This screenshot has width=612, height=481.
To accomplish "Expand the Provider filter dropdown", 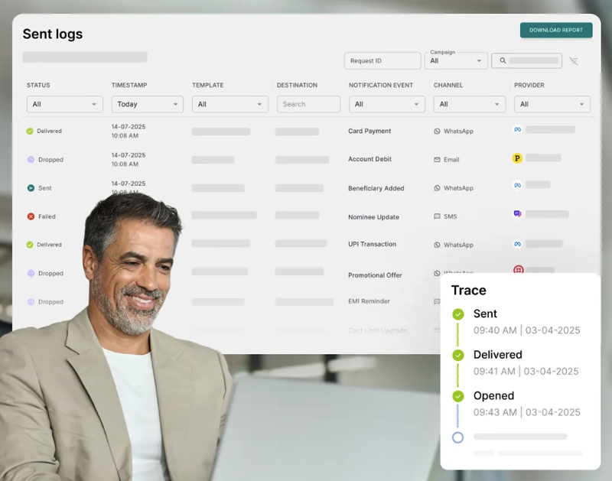I will [552, 104].
